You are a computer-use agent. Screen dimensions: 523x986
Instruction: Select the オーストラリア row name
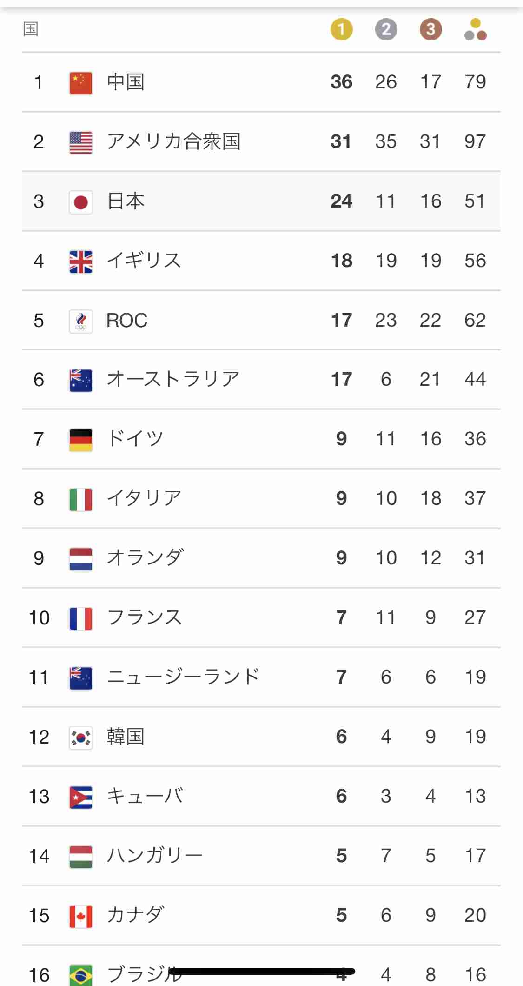(x=173, y=379)
